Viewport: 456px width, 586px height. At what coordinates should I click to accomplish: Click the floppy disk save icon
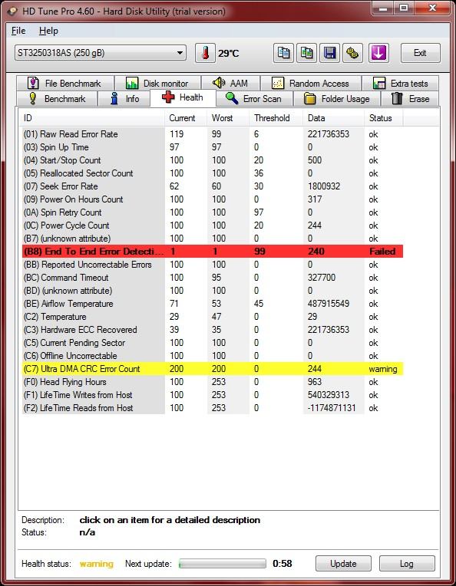coord(329,53)
